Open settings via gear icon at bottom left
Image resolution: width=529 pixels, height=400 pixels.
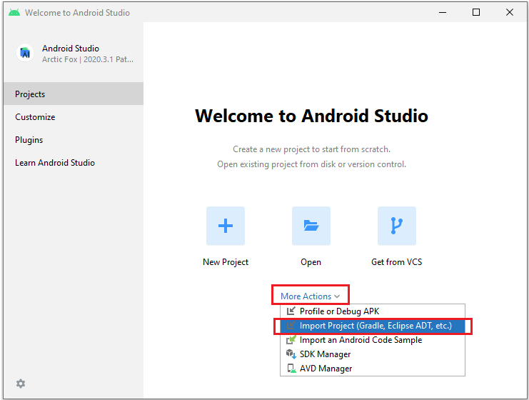(x=21, y=384)
